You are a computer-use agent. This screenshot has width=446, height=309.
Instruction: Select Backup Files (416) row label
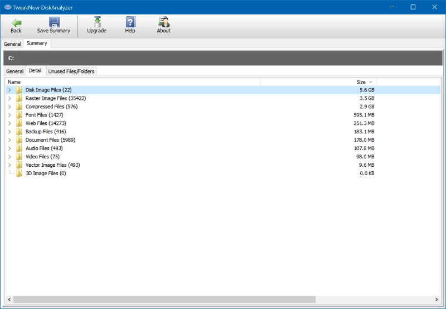pyautogui.click(x=46, y=132)
